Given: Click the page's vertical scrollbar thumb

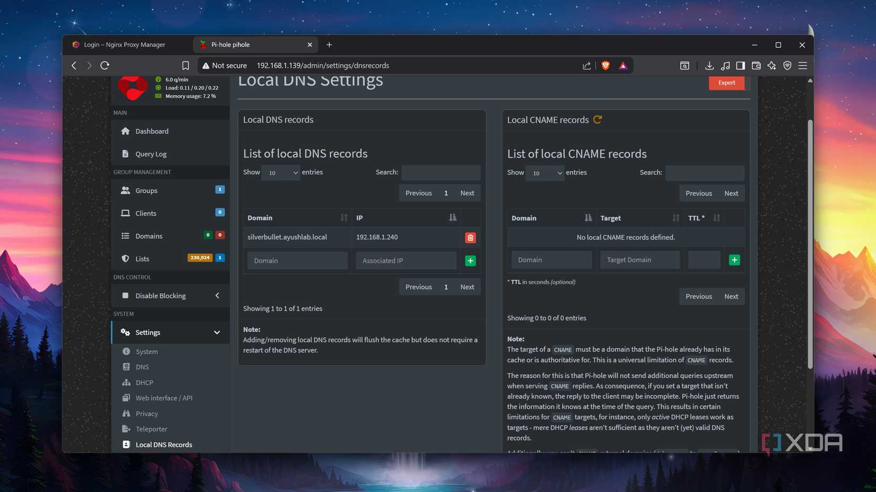Looking at the screenshot, I should pyautogui.click(x=810, y=244).
